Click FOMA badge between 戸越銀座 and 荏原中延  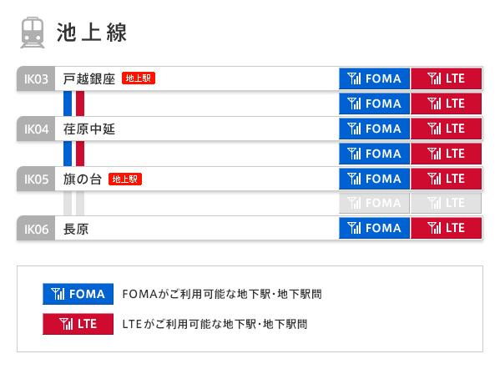click(x=374, y=104)
